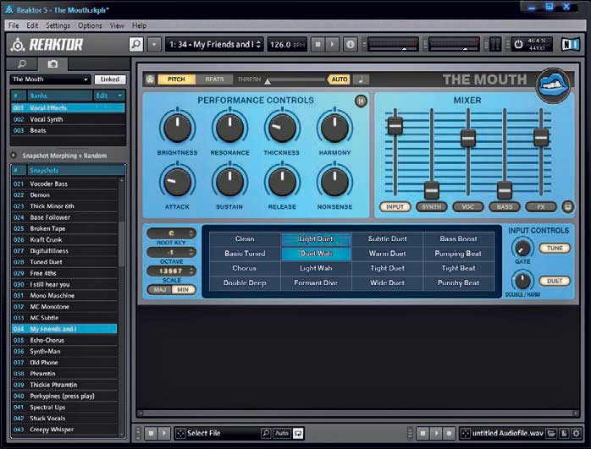
Task: Select the Pumping Beat effect preset
Action: click(x=458, y=254)
